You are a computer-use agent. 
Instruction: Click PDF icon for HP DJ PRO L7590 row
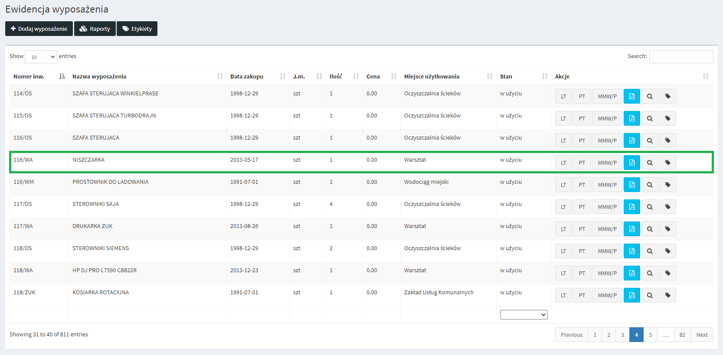[x=631, y=273]
